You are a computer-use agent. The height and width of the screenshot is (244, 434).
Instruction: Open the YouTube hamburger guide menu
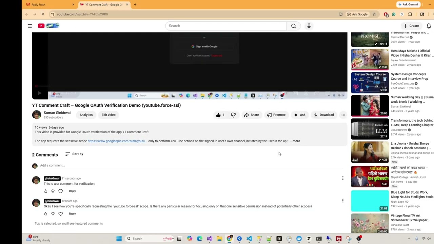30,26
